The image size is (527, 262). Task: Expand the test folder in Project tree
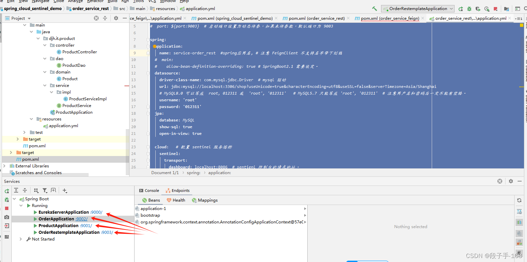tap(24, 133)
